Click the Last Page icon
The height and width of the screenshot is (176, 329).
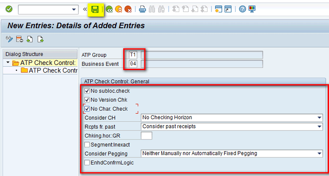[204, 9]
